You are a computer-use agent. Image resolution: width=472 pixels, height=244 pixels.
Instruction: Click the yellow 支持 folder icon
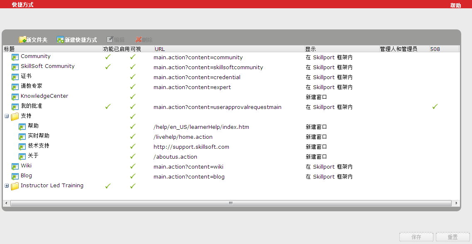tap(15, 116)
